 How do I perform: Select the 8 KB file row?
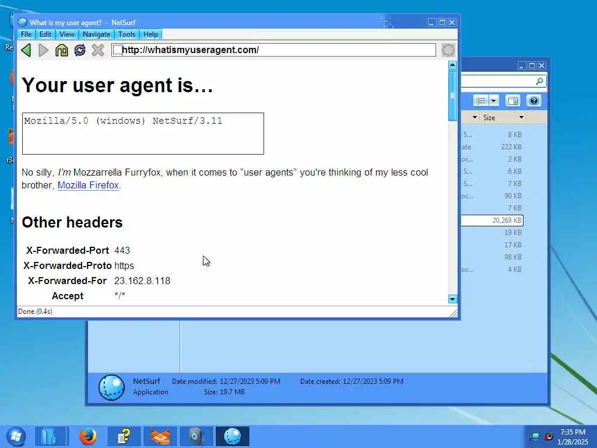pos(492,135)
